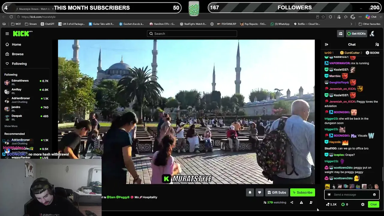Follow the channel with heart button
This screenshot has height=216, width=384.
(x=259, y=193)
